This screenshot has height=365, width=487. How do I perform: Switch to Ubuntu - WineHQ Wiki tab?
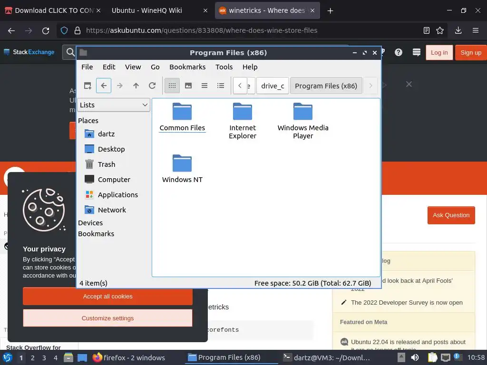(160, 10)
